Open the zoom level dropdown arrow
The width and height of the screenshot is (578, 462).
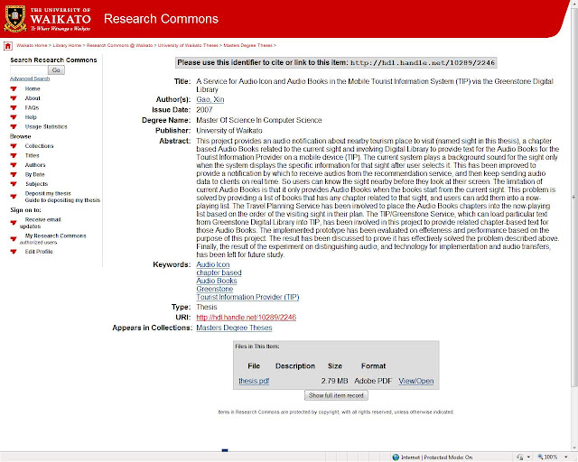(x=565, y=457)
